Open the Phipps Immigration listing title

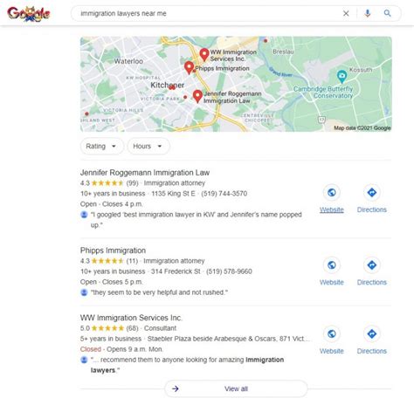[x=113, y=251]
